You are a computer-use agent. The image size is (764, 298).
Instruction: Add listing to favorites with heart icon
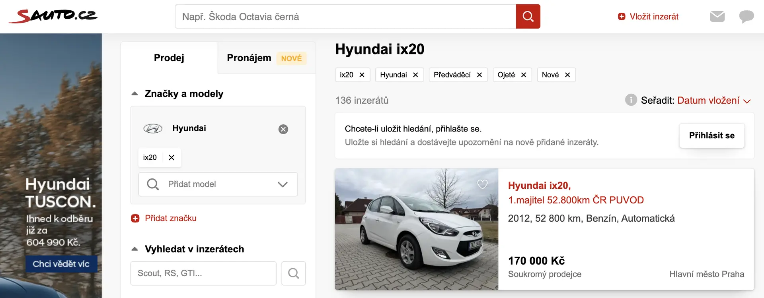482,184
